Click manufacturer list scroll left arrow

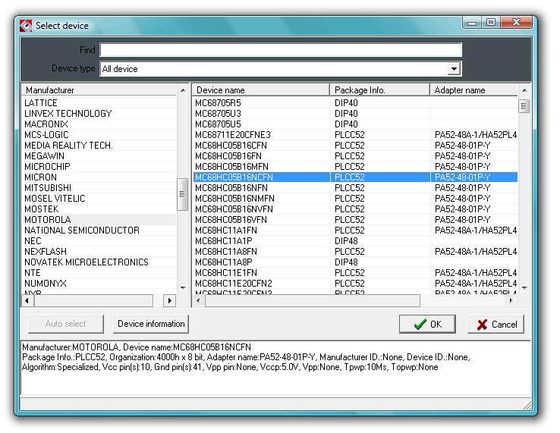click(27, 300)
